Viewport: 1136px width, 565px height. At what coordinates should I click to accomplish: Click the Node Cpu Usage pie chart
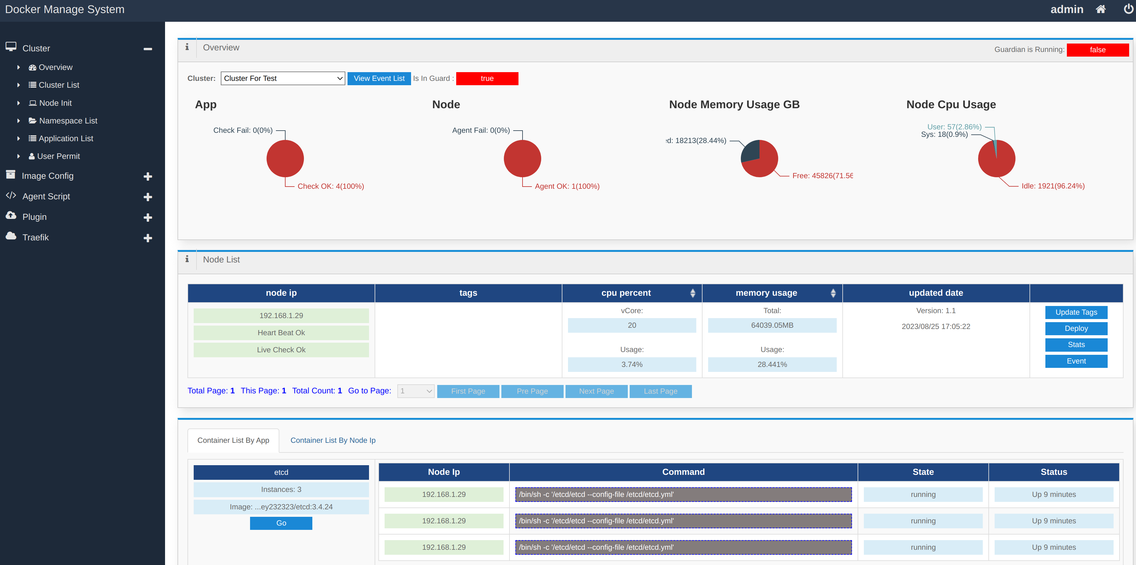pyautogui.click(x=996, y=159)
